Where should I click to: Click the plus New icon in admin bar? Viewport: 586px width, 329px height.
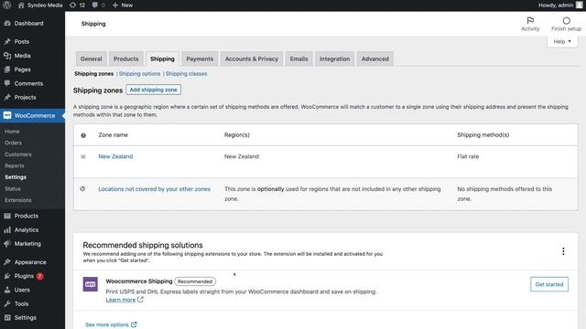coord(115,5)
